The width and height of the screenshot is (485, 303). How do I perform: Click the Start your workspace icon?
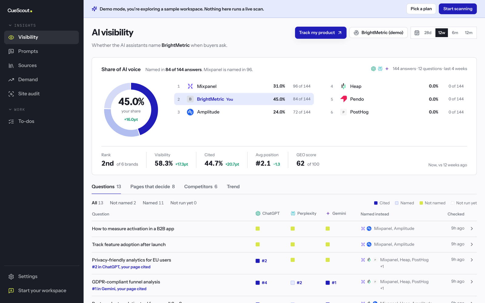point(11,291)
